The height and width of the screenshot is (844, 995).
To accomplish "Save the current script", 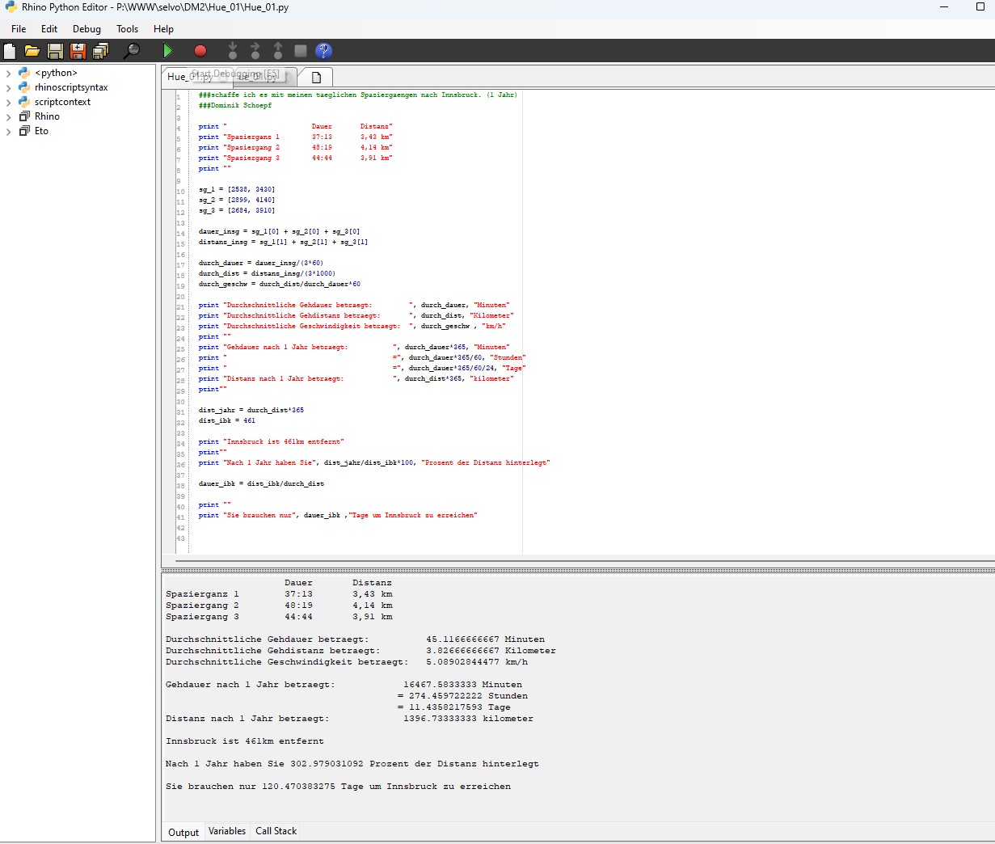I will (x=54, y=50).
